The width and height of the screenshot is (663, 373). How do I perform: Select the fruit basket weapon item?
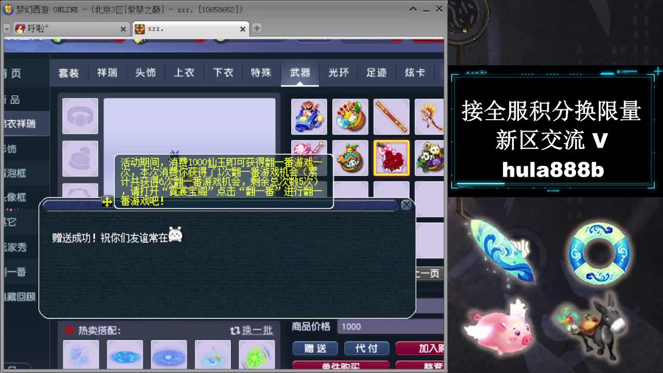(350, 117)
